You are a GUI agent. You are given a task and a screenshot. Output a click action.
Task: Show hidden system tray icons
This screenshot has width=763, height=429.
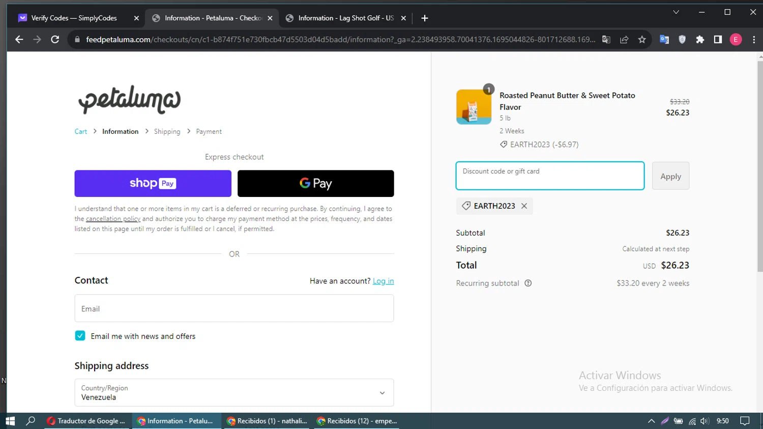(651, 421)
